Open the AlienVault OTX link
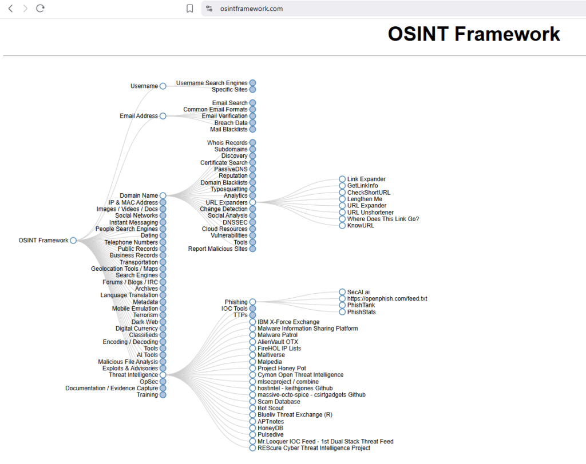Viewport: 586px width, 464px height. coord(278,342)
